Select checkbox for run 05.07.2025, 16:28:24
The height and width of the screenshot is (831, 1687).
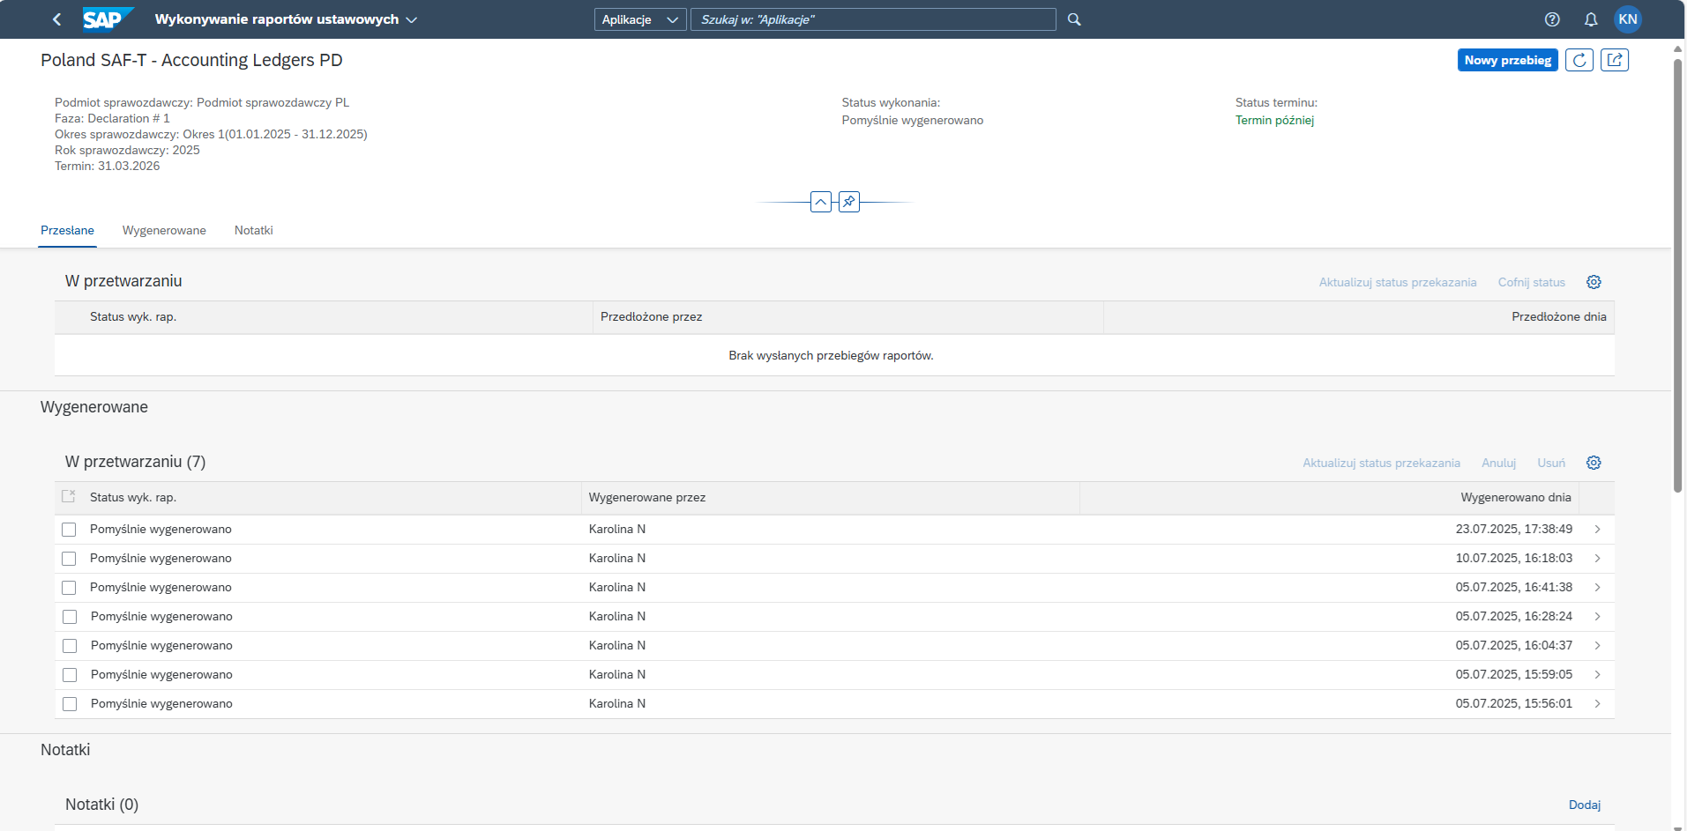point(69,617)
